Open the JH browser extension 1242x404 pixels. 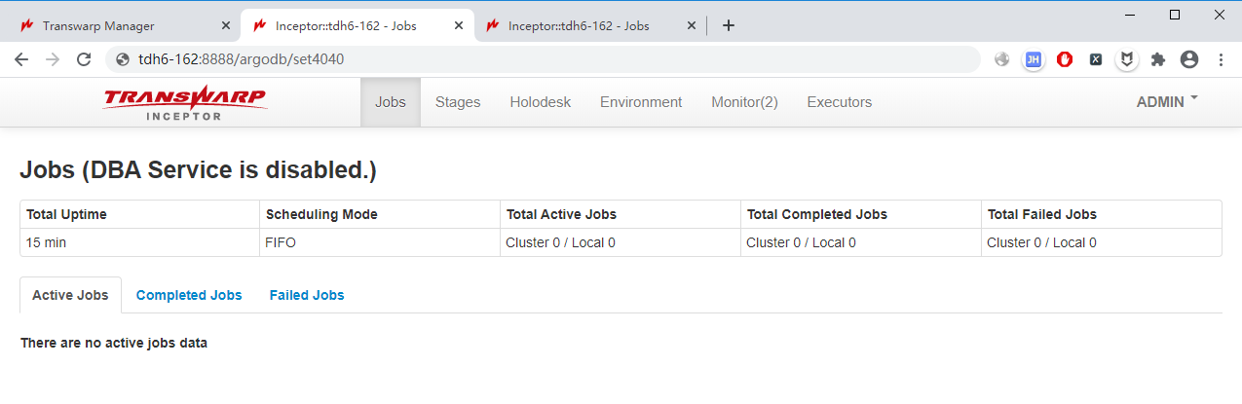point(1034,59)
